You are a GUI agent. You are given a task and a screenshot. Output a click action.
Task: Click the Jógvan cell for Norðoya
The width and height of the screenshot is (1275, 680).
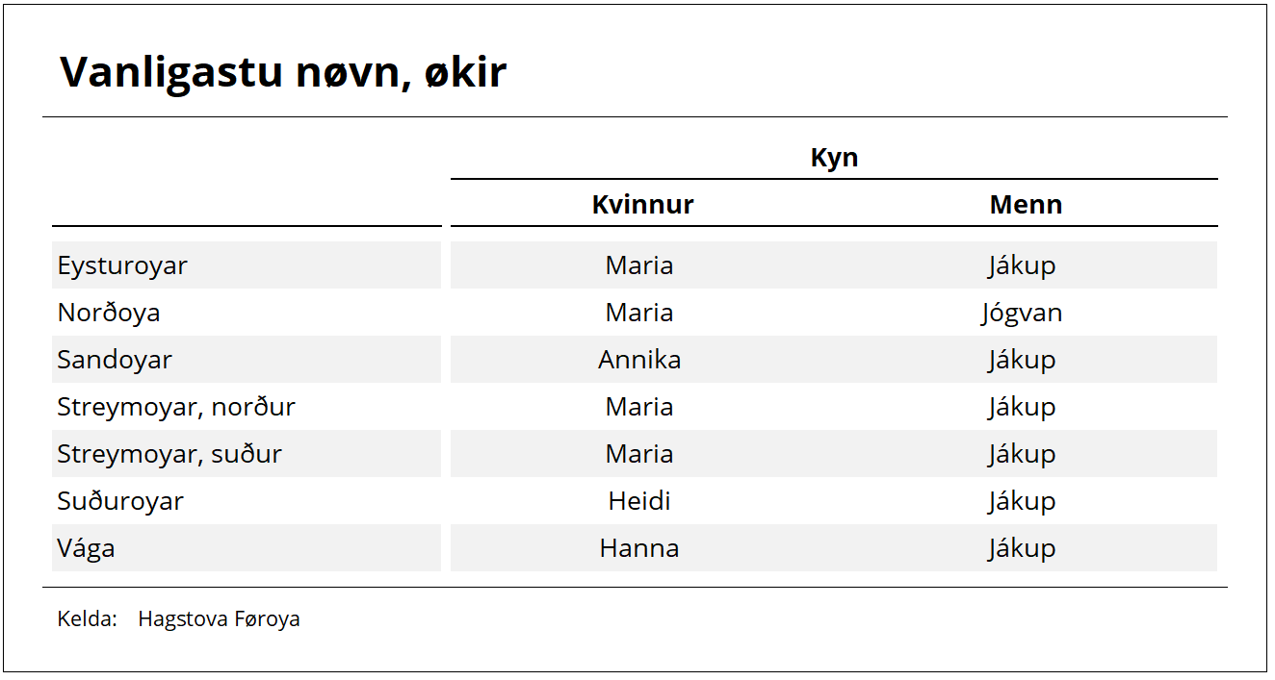[1022, 313]
